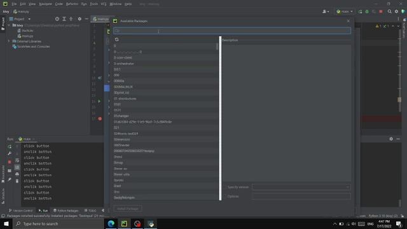Open IDE settings gear in top toolbar
This screenshot has height=229, width=407.
[396, 11]
